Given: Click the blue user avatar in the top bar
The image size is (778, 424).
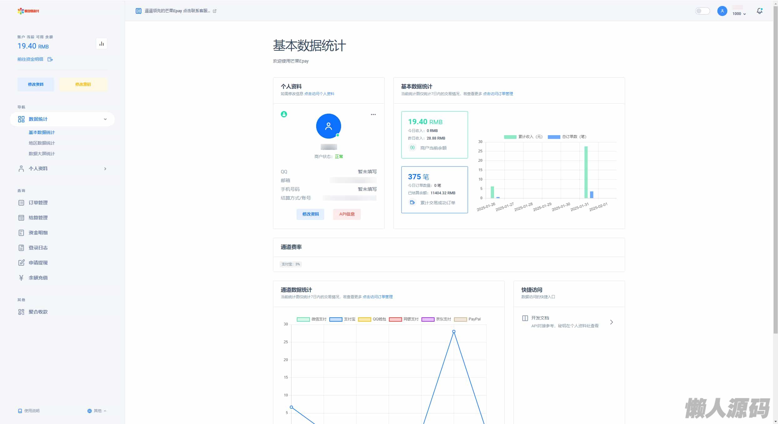Looking at the screenshot, I should click(722, 11).
